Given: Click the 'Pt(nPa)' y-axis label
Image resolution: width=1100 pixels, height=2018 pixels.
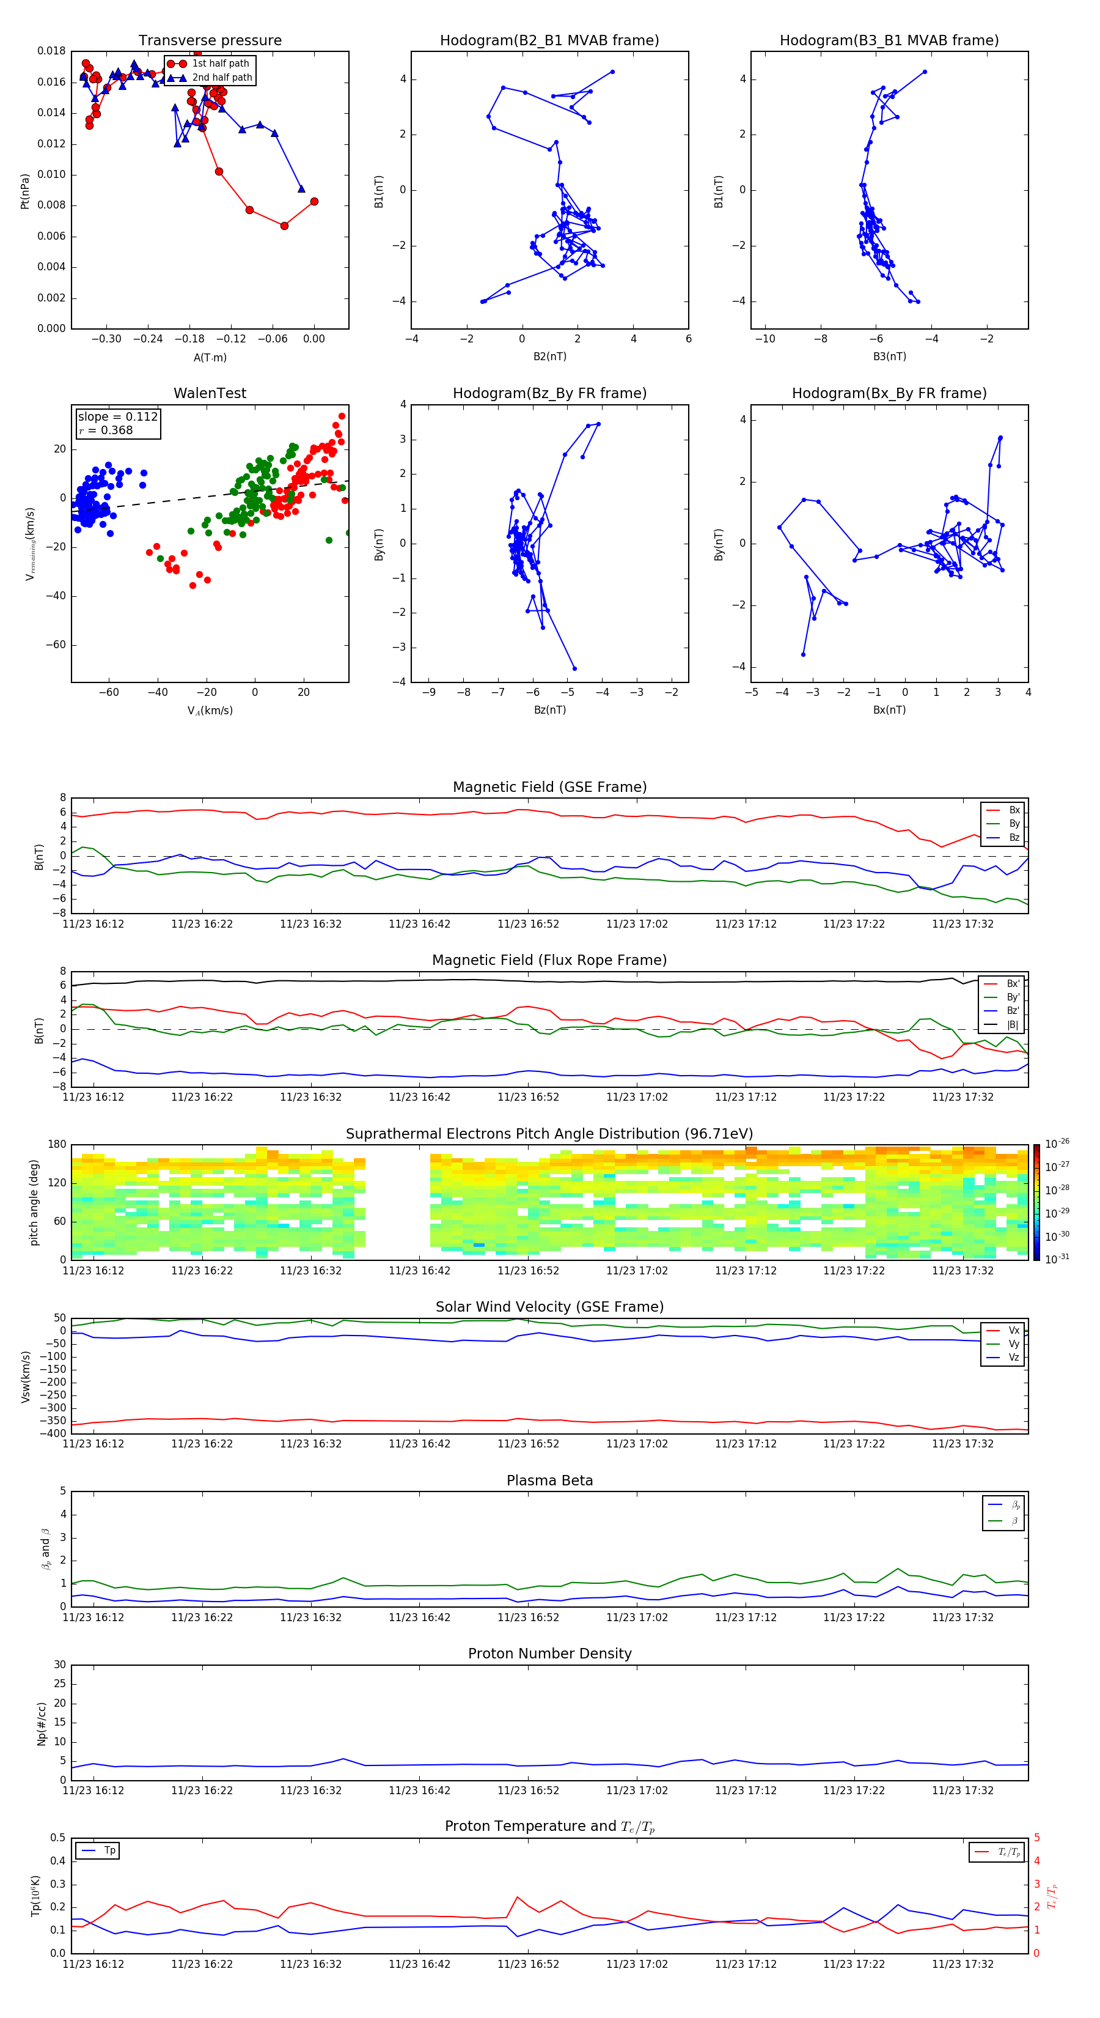Looking at the screenshot, I should [25, 190].
